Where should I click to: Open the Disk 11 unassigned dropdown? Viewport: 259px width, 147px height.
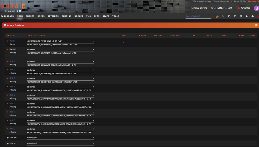(60, 143)
